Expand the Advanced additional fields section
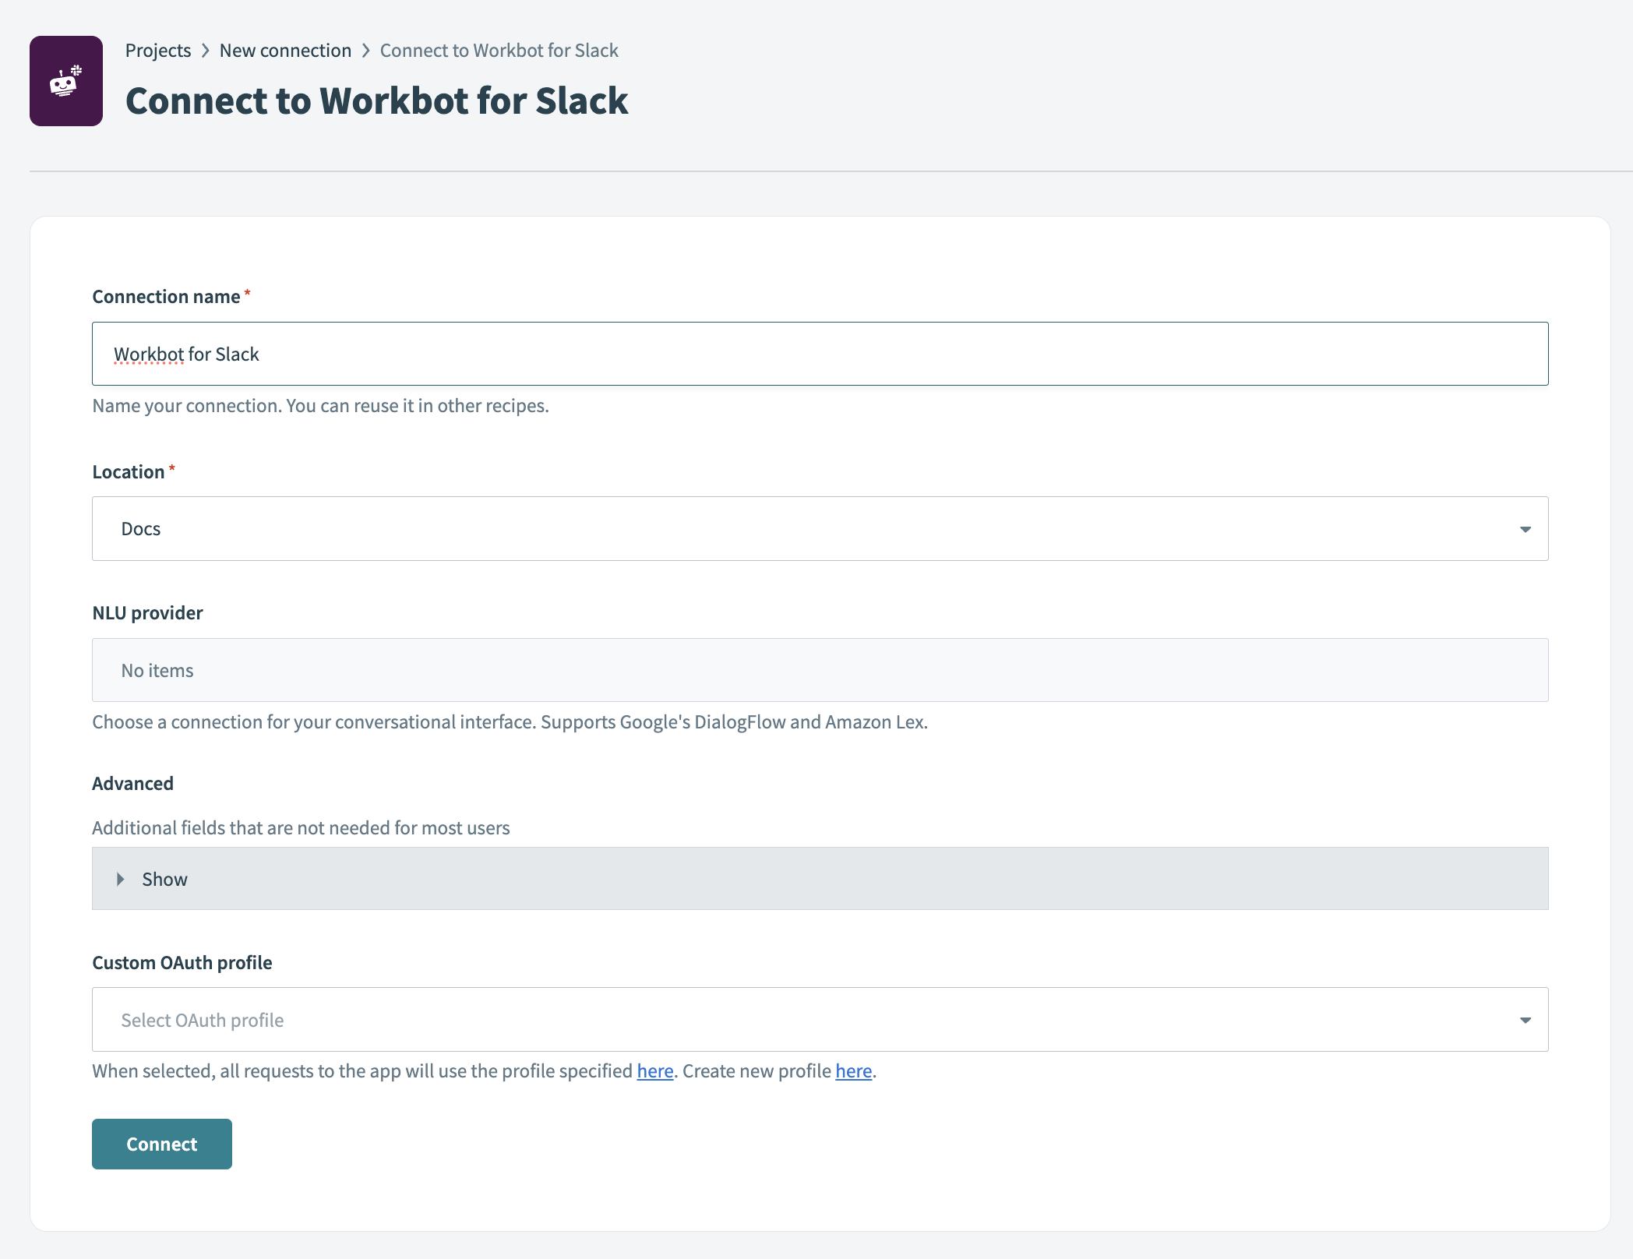This screenshot has height=1259, width=1633. click(x=164, y=879)
